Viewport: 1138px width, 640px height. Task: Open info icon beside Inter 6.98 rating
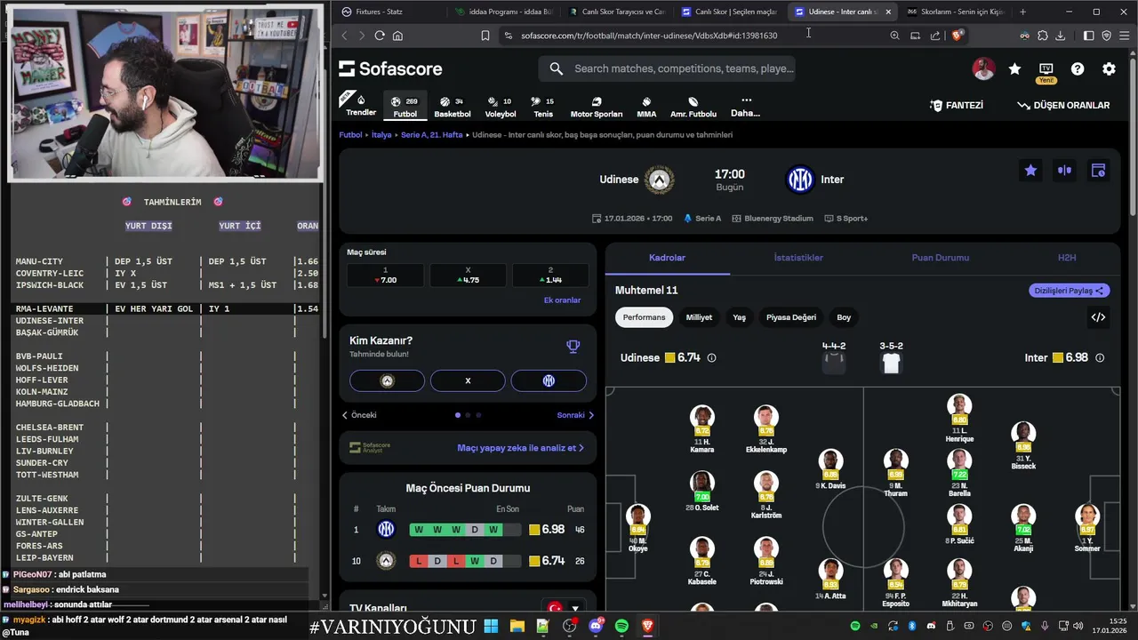click(1100, 358)
